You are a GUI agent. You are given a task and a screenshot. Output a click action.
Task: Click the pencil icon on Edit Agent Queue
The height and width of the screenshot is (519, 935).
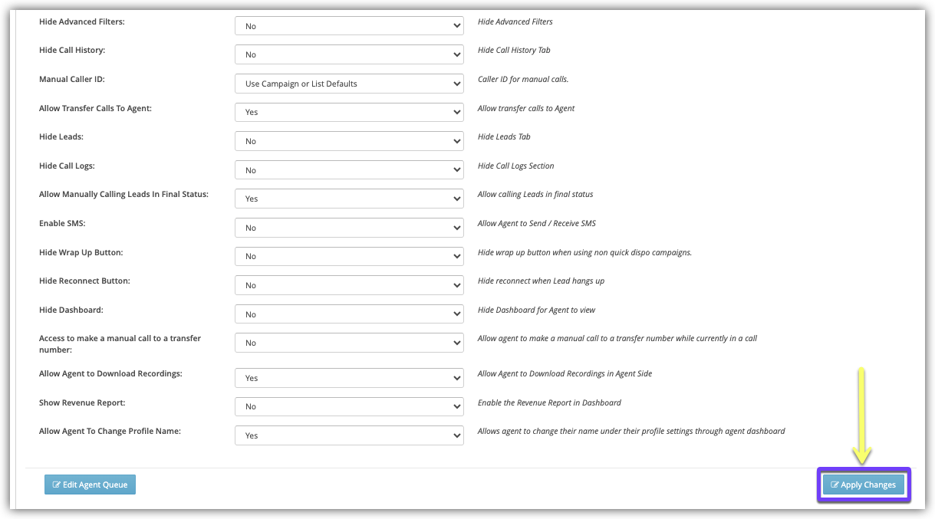(x=56, y=485)
